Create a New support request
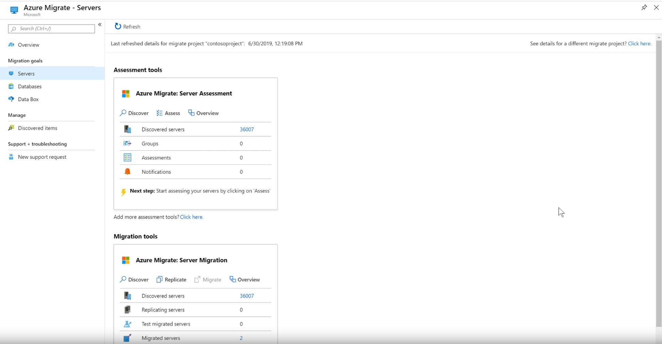Viewport: 662px width, 344px height. [x=42, y=157]
